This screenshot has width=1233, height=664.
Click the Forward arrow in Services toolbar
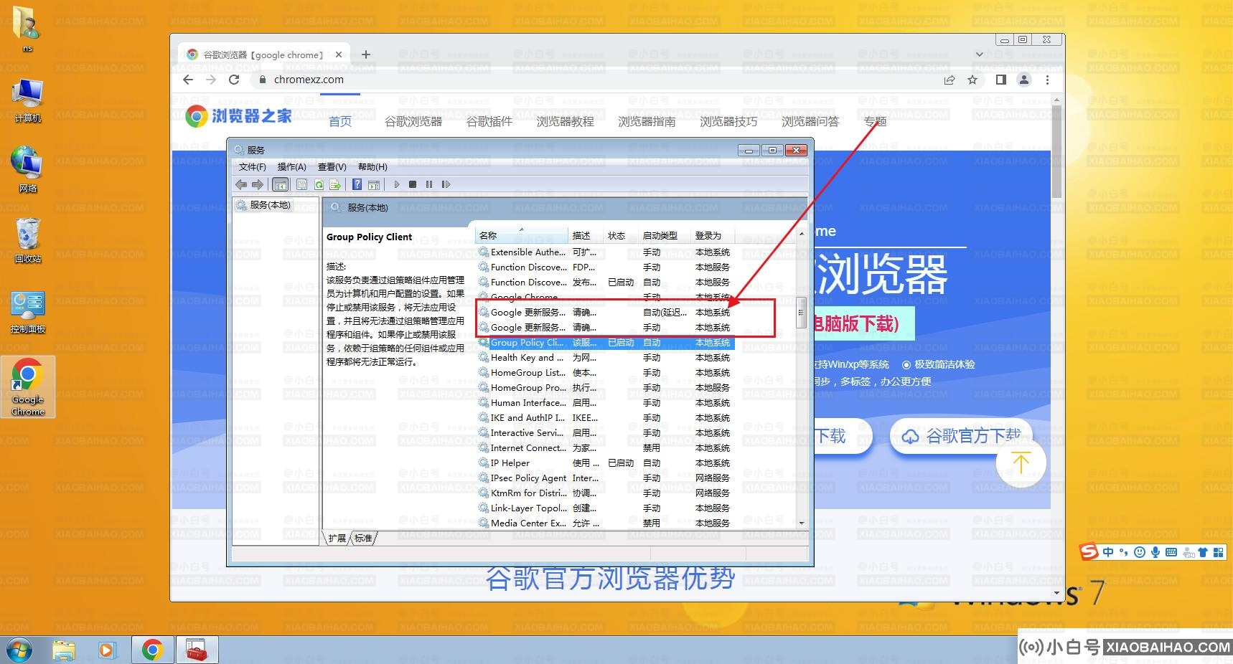point(257,184)
